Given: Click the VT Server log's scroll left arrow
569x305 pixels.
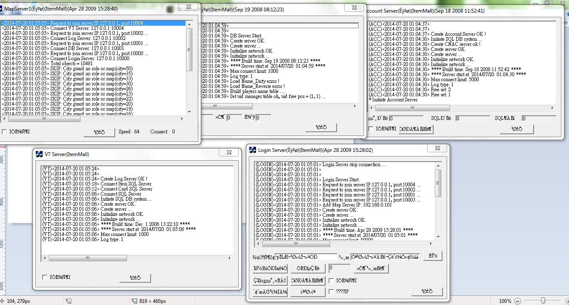Looking at the screenshot, I should coord(44,258).
